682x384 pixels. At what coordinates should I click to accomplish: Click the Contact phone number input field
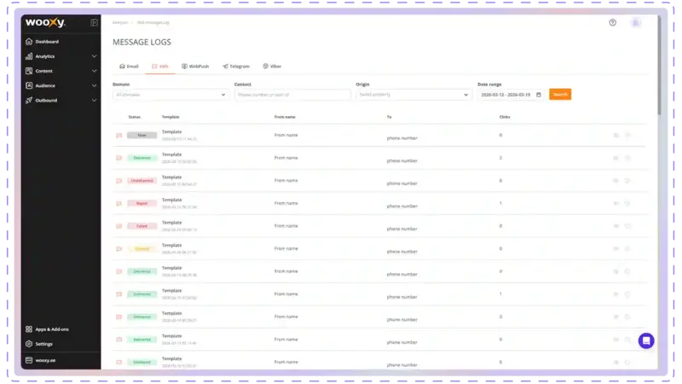click(x=292, y=95)
